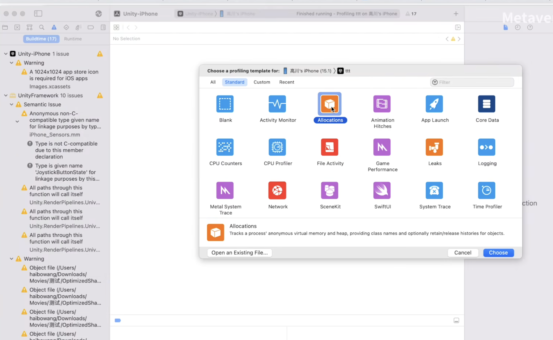The height and width of the screenshot is (340, 553).
Task: Open the test navigator diamond icon
Action: 66,27
